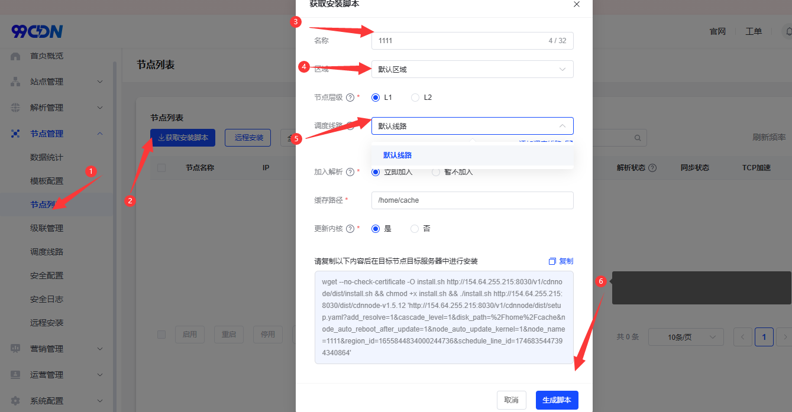This screenshot has height=412, width=792.
Task: Click help icon next to 解析状态 column
Action: 652,168
